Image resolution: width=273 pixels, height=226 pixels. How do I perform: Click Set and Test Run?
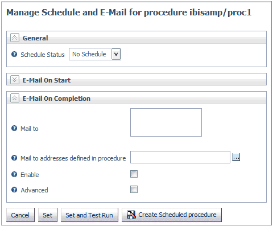pyautogui.click(x=89, y=215)
